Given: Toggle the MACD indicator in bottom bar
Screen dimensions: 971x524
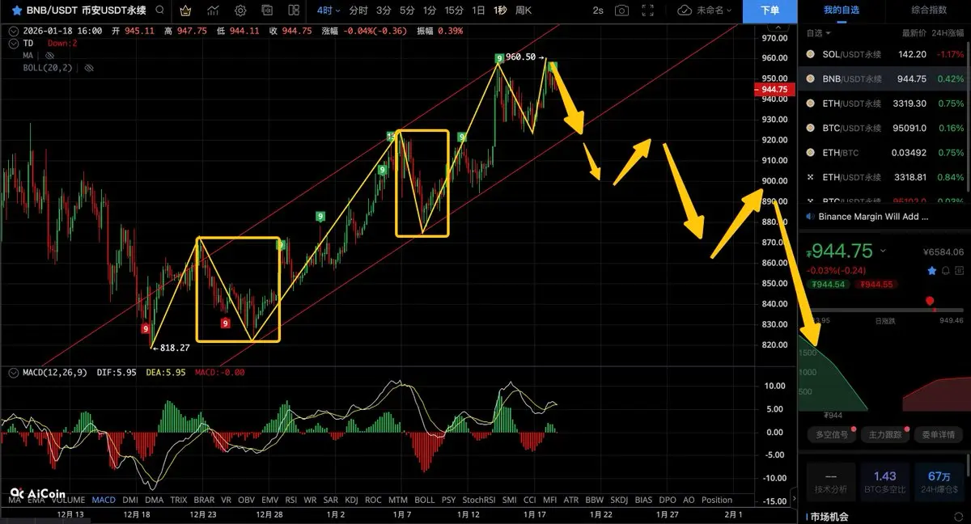Looking at the screenshot, I should (x=104, y=500).
